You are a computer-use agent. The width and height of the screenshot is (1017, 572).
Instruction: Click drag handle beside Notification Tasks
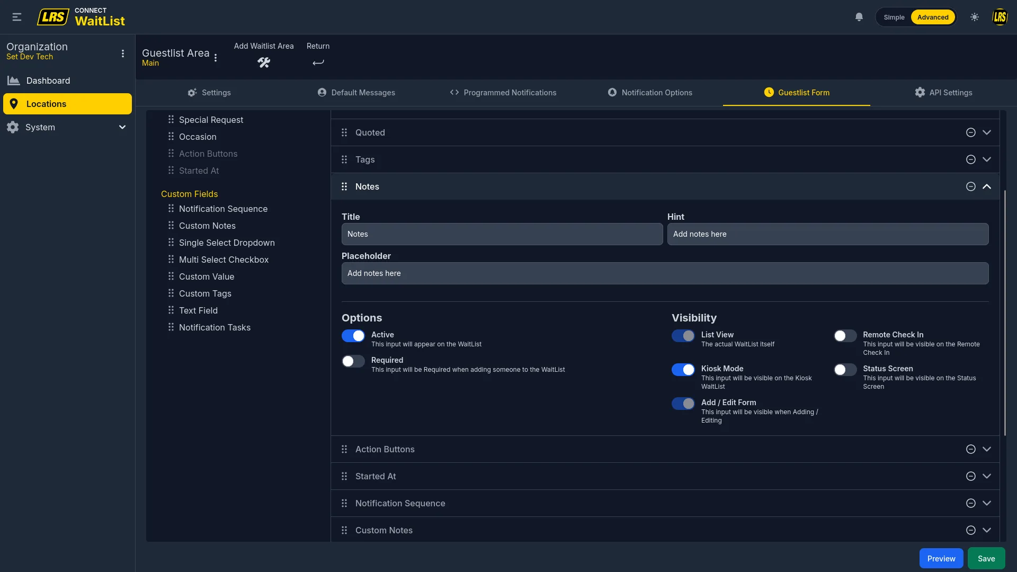pos(171,327)
